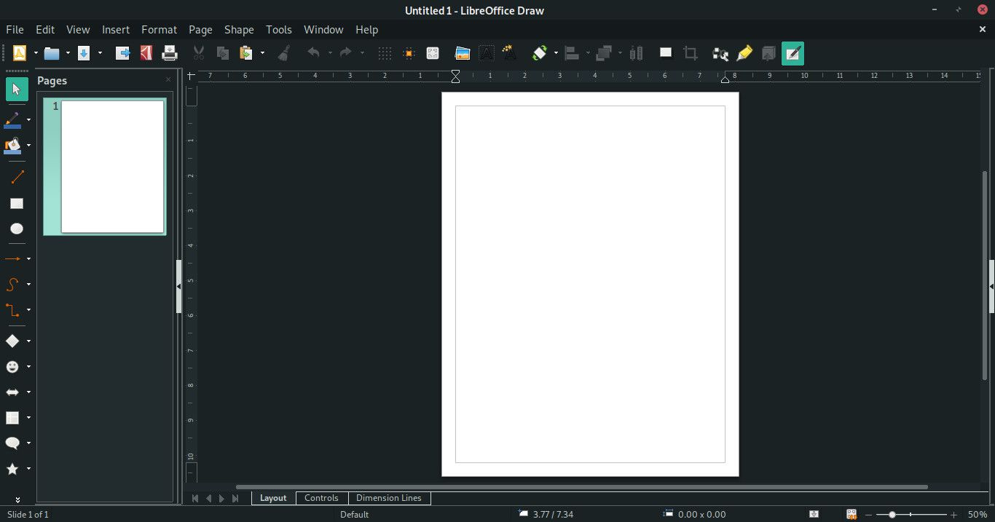Screen dimensions: 995x522
Task: Close the Pages panel
Action: [x=168, y=80]
